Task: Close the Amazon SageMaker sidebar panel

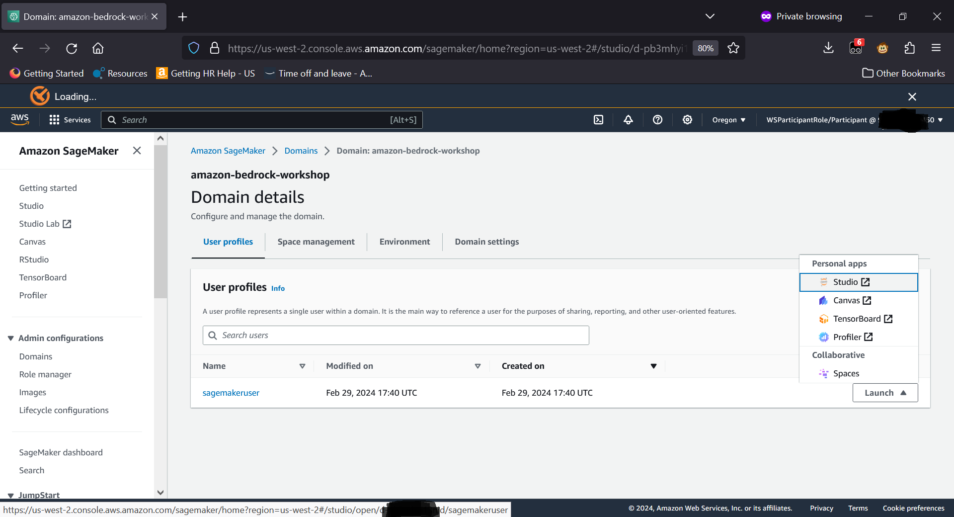Action: [137, 151]
